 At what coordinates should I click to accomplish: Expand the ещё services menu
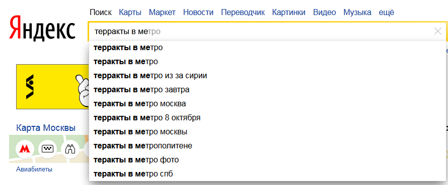point(386,13)
